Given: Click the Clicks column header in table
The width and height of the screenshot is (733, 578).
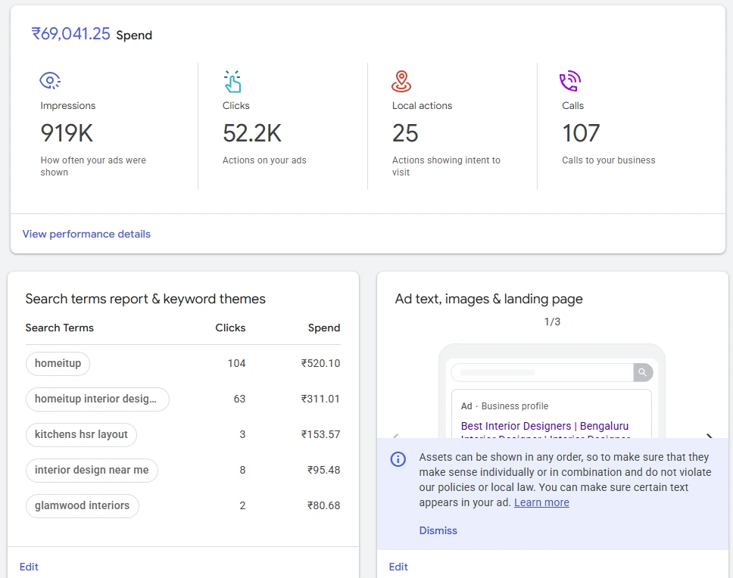Looking at the screenshot, I should (230, 328).
